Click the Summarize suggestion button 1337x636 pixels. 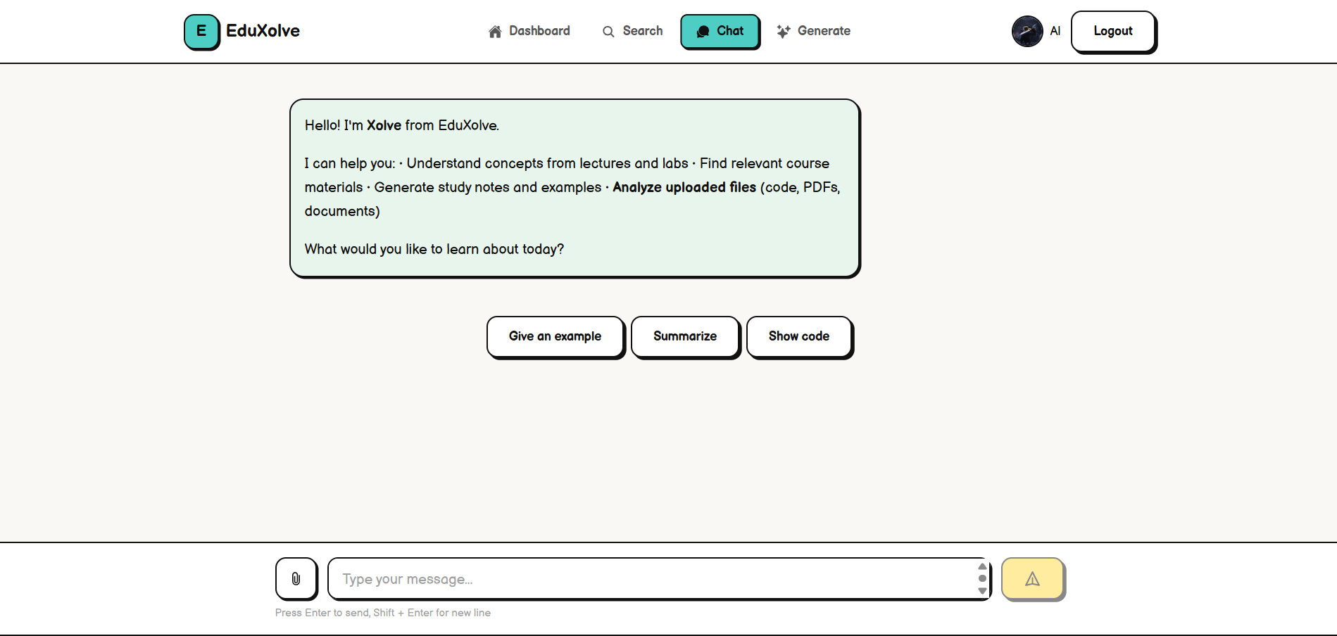685,336
